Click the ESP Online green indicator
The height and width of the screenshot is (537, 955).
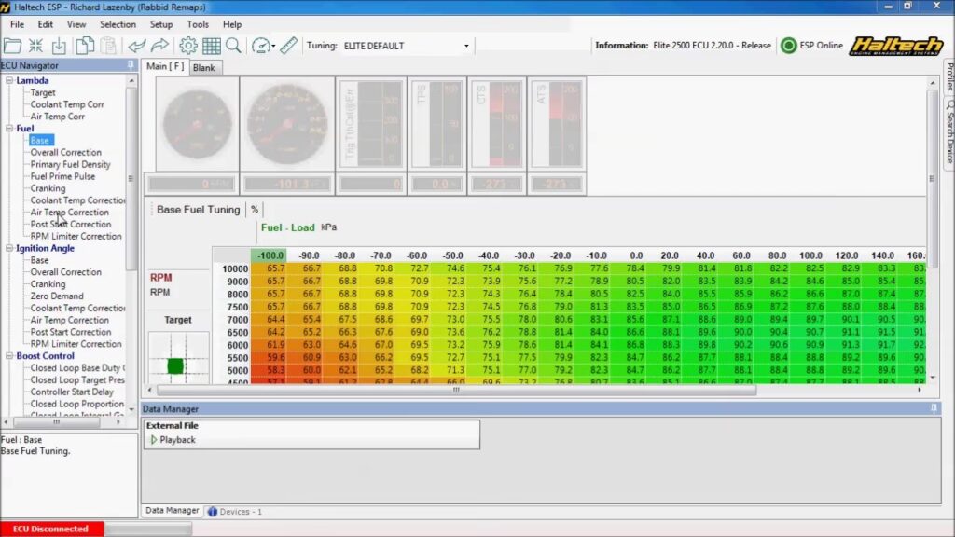coord(789,46)
